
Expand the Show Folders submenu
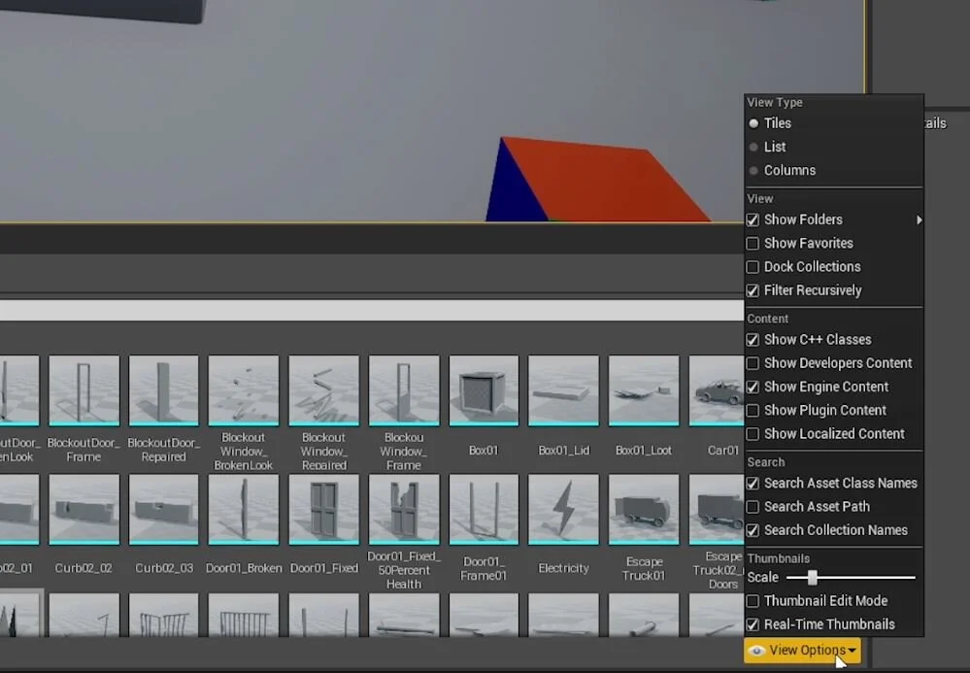[x=920, y=219]
